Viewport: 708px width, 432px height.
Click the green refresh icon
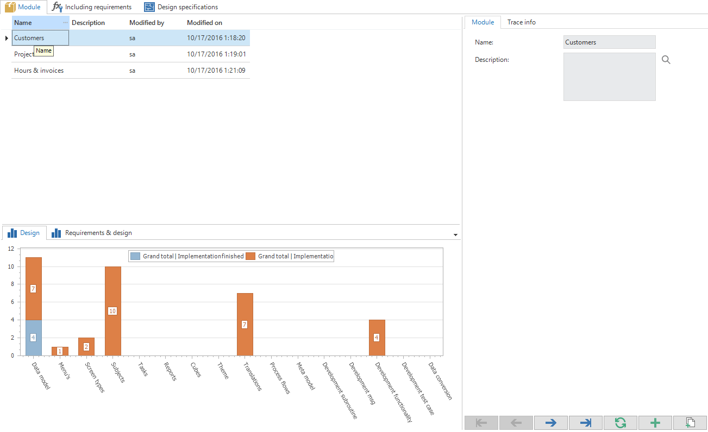coord(621,423)
